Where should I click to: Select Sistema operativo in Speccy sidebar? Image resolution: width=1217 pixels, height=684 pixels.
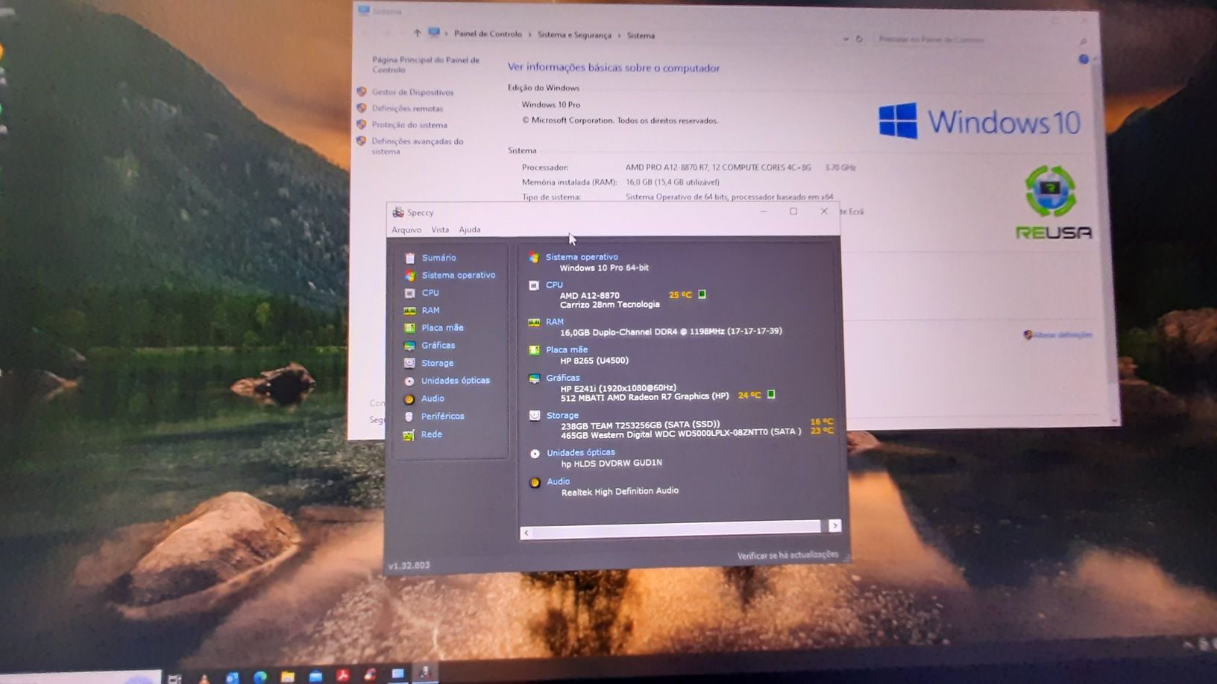coord(458,275)
